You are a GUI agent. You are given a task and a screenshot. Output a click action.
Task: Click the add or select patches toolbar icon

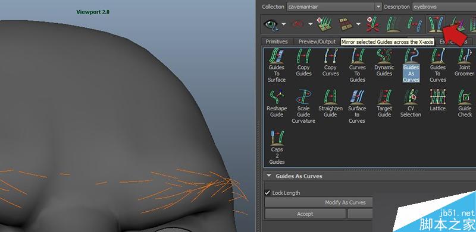click(x=324, y=24)
